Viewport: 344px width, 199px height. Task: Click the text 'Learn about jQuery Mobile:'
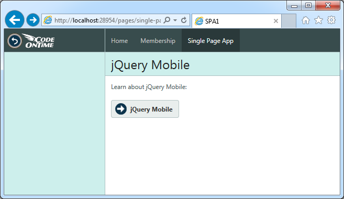149,87
